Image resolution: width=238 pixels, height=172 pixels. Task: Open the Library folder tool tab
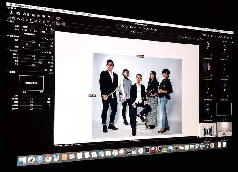[9, 18]
